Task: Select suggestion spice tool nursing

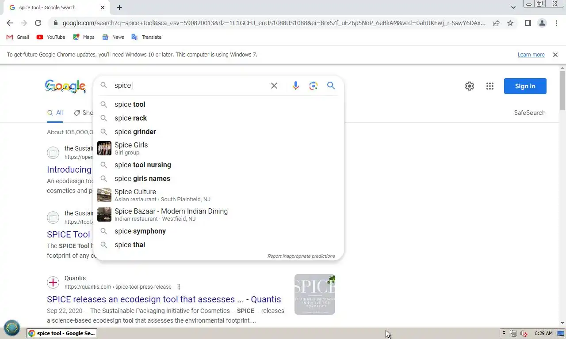Action: pyautogui.click(x=218, y=165)
